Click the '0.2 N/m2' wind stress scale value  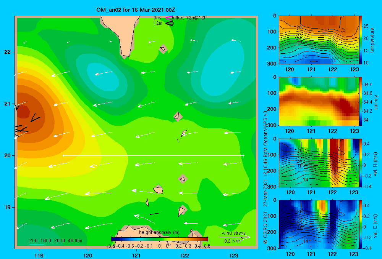233,241
